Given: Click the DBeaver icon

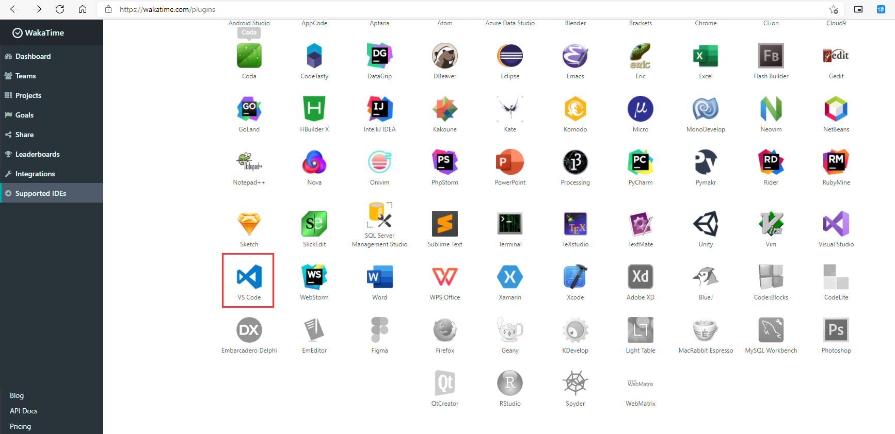Looking at the screenshot, I should [445, 56].
